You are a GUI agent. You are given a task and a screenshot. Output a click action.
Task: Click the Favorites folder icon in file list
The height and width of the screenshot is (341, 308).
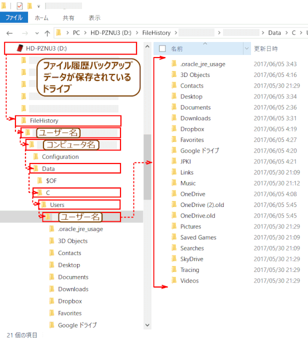(x=174, y=139)
